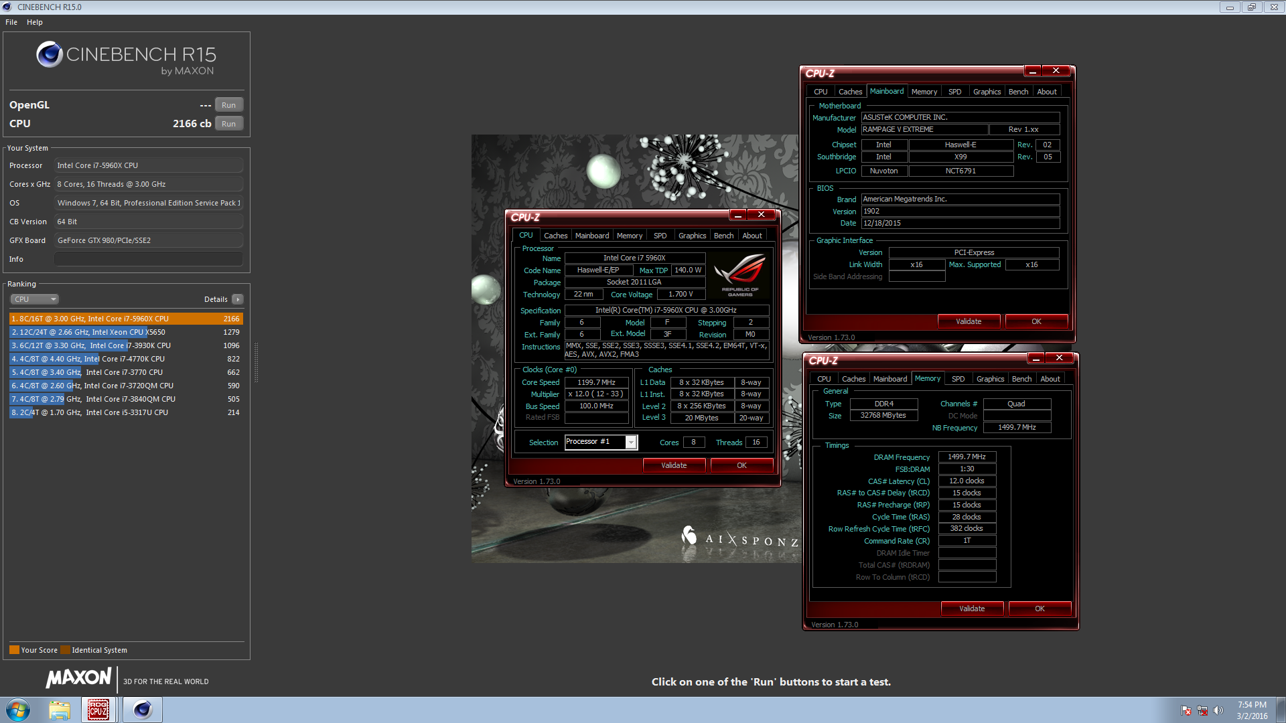1286x723 pixels.
Task: Click the BIOS date 12/18/2015
Action: tap(960, 223)
